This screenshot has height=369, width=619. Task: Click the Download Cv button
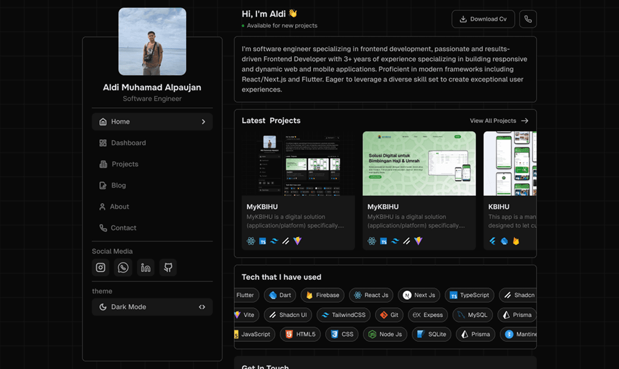coord(483,19)
